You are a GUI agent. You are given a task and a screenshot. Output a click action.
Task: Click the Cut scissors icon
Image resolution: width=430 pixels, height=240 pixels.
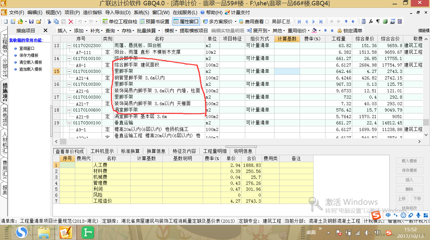click(x=49, y=21)
